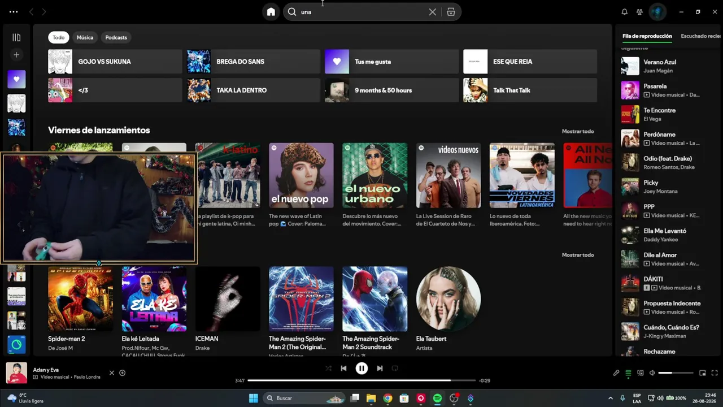Open Ela ké Leitada card
Screen dimensions: 723x407
tap(154, 310)
